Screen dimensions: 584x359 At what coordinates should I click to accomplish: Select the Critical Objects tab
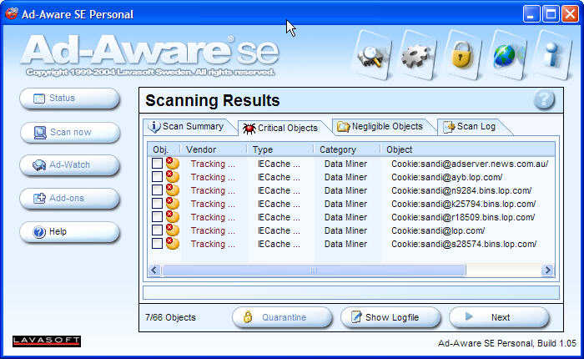[x=283, y=128]
